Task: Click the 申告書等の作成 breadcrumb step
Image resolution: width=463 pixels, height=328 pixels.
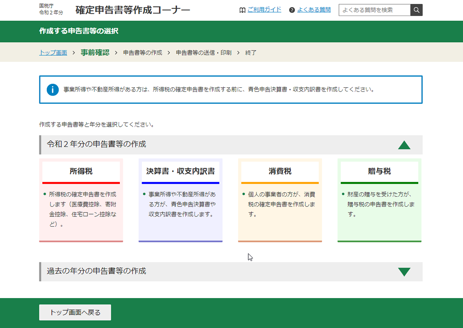Action: coord(142,52)
